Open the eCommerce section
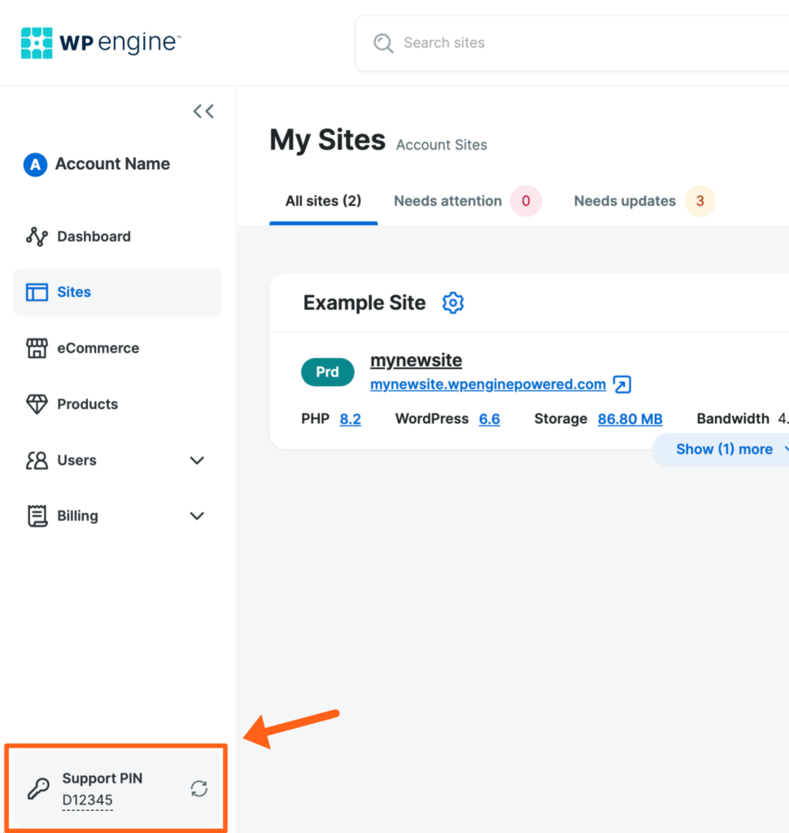The image size is (789, 833). click(98, 348)
